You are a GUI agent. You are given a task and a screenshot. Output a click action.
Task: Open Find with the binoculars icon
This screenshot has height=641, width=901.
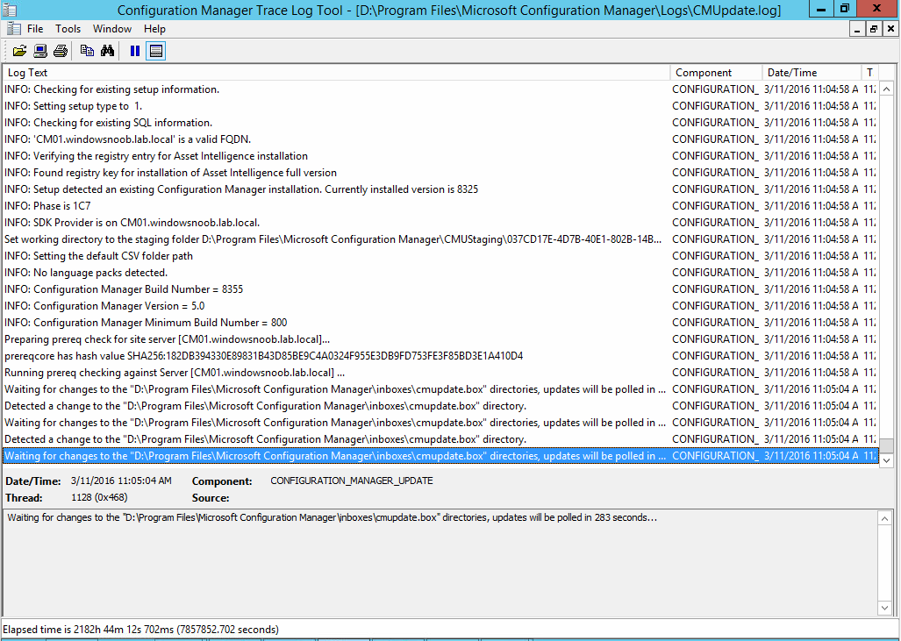click(x=107, y=51)
